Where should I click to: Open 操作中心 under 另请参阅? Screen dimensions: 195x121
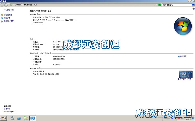coord(7,109)
